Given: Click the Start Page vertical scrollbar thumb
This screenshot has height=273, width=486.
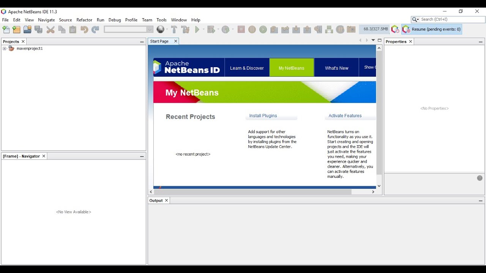Looking at the screenshot, I should 379,113.
